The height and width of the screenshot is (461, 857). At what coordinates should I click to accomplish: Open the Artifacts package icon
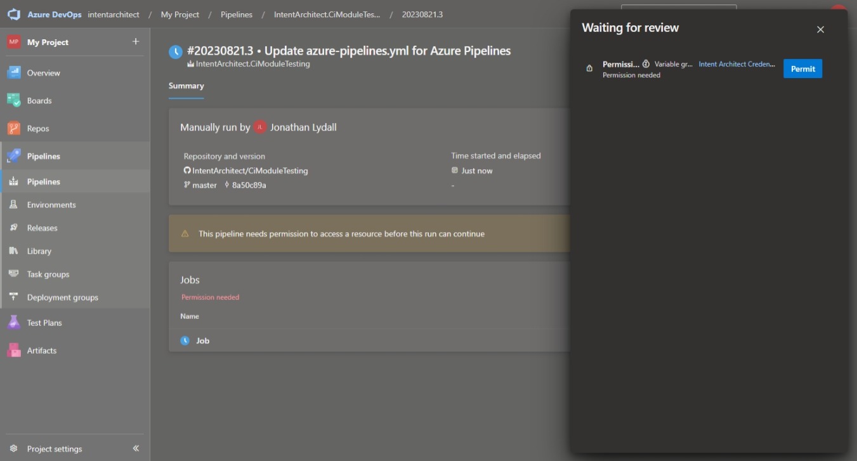[x=14, y=350]
